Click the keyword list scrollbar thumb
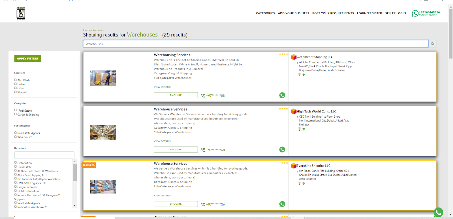Image resolution: width=453 pixels, height=219 pixels. (x=75, y=172)
